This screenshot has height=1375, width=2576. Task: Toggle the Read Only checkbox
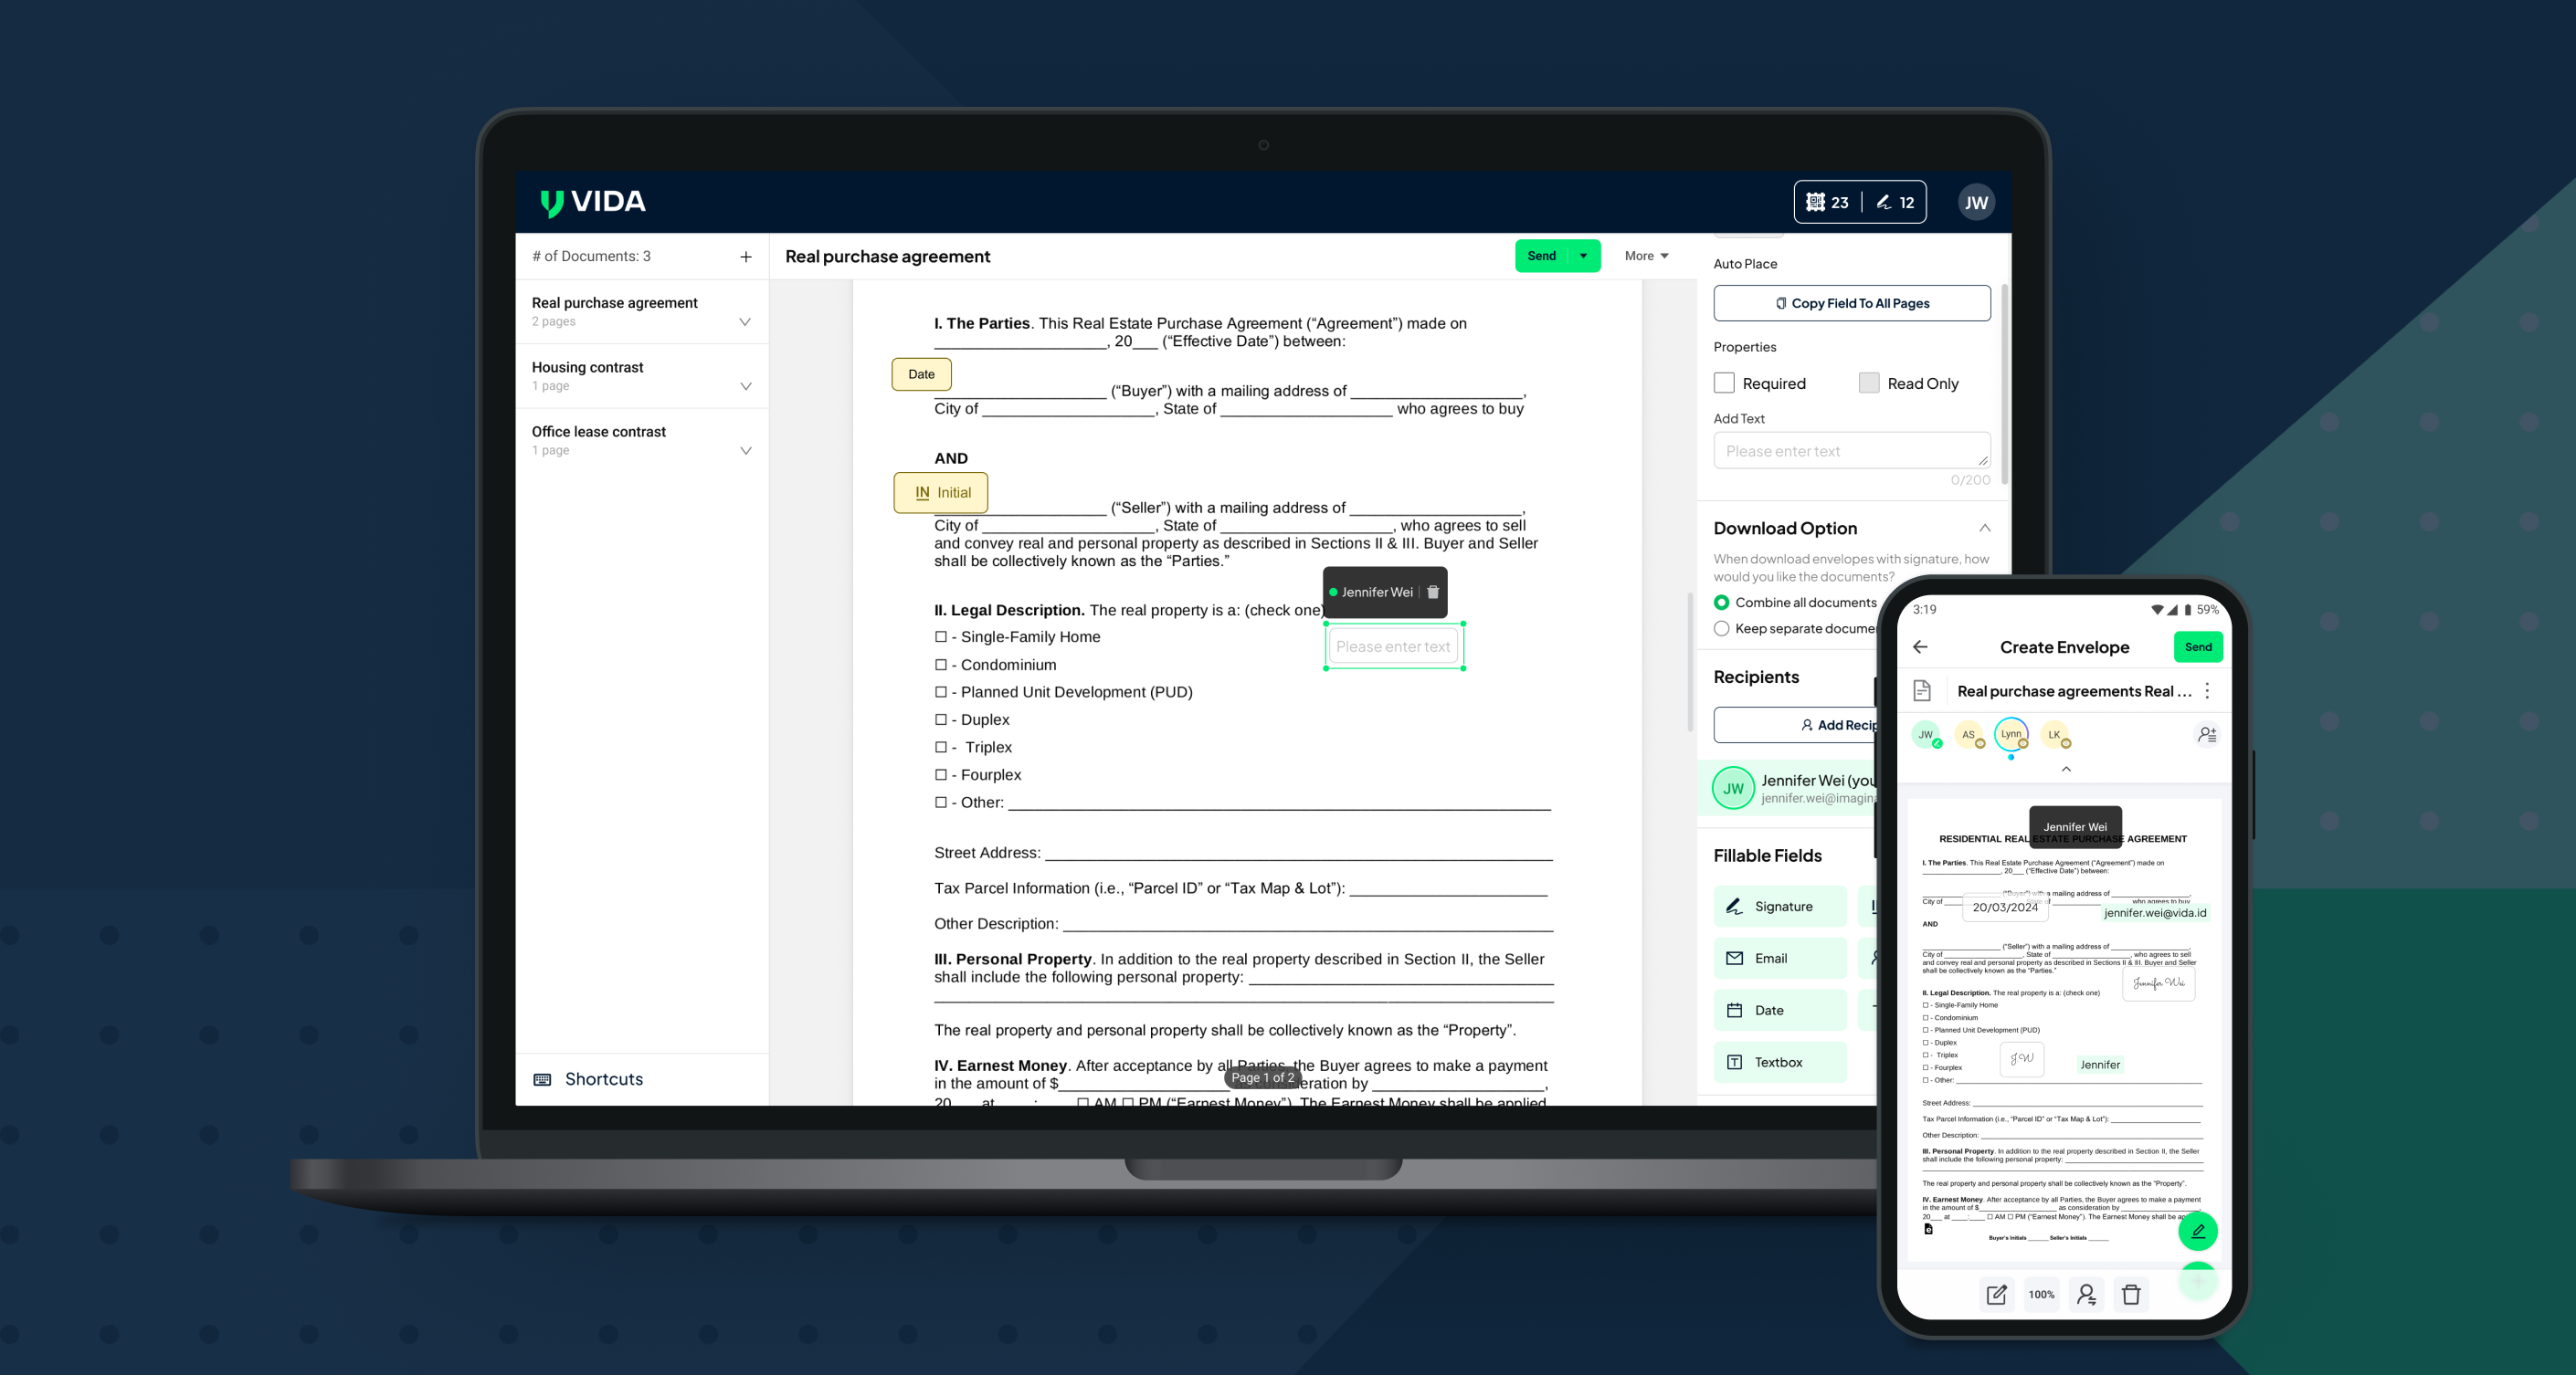1869,383
